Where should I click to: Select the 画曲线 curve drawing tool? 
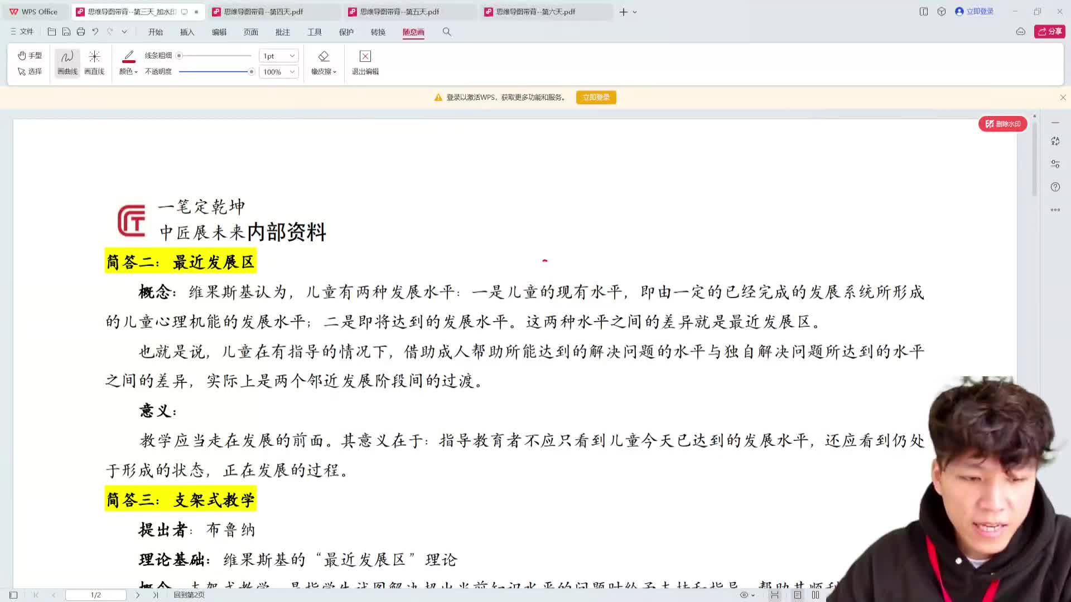pyautogui.click(x=66, y=61)
